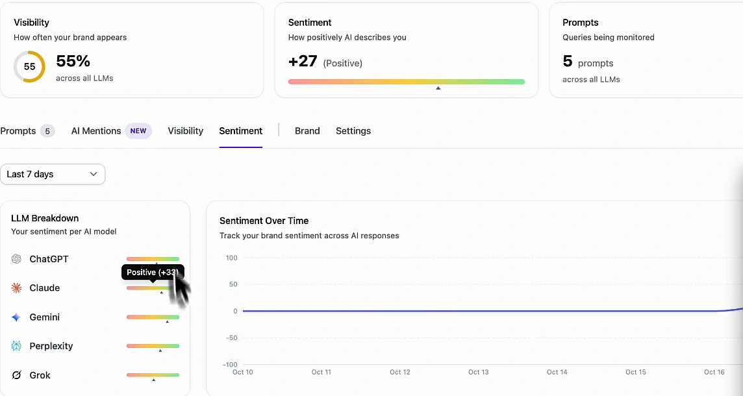The width and height of the screenshot is (743, 396).
Task: Click the Sentiment card heading
Action: (x=310, y=23)
